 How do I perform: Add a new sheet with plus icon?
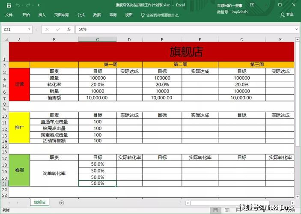click(61, 203)
